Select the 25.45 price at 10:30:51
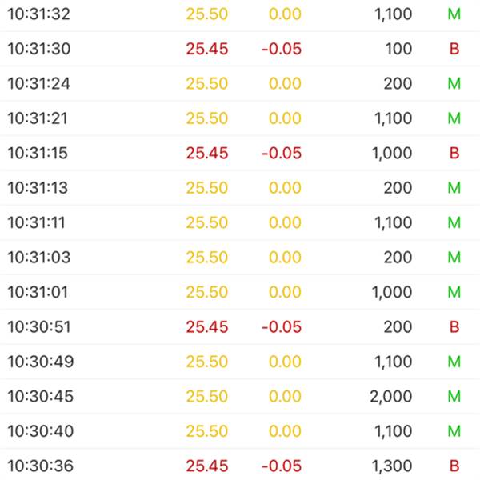Viewport: 480px width, 480px height. click(207, 326)
